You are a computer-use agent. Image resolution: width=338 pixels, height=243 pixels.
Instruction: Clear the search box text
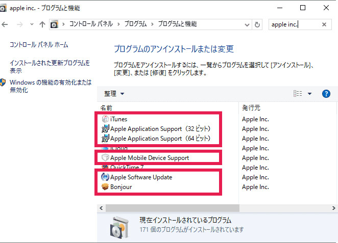[x=324, y=24]
